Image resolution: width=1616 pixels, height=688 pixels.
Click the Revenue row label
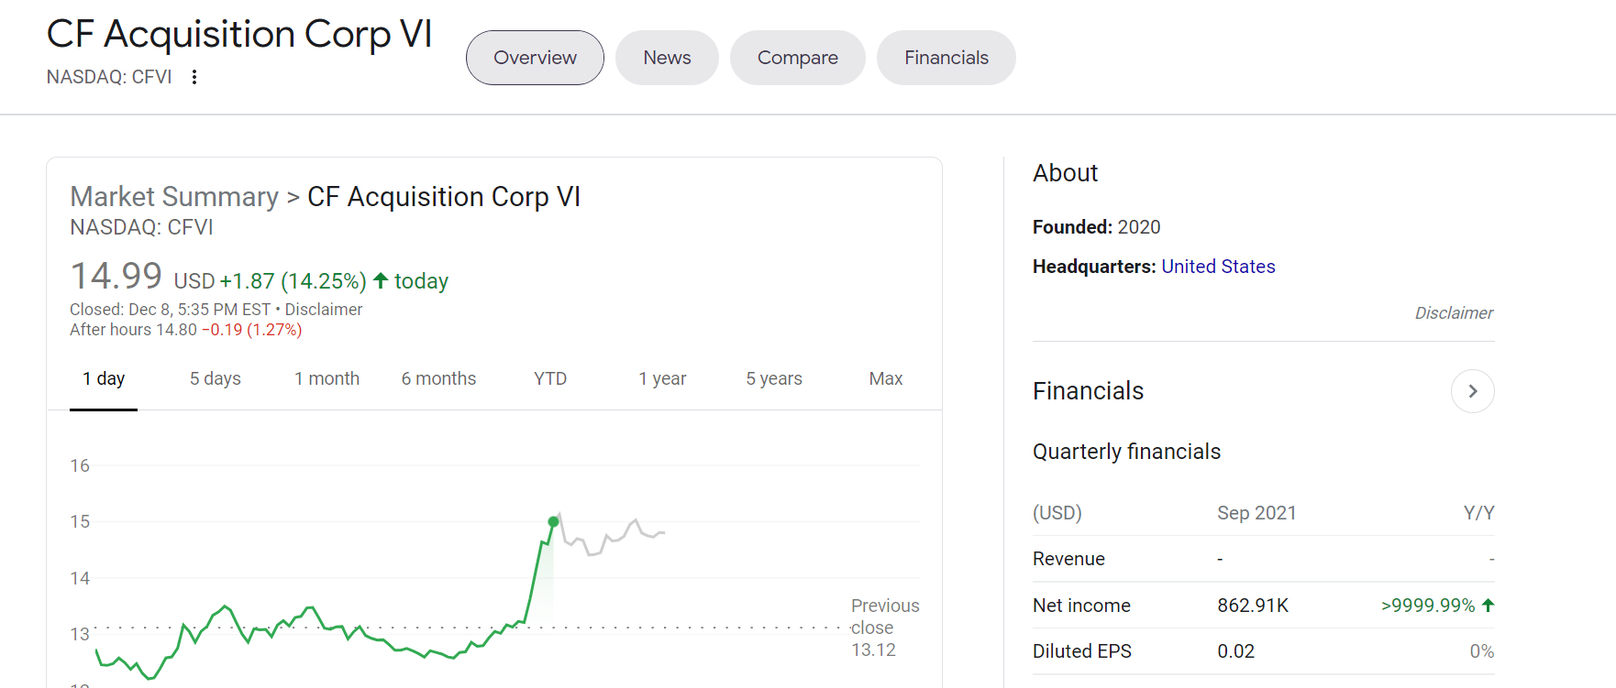[x=1068, y=559]
